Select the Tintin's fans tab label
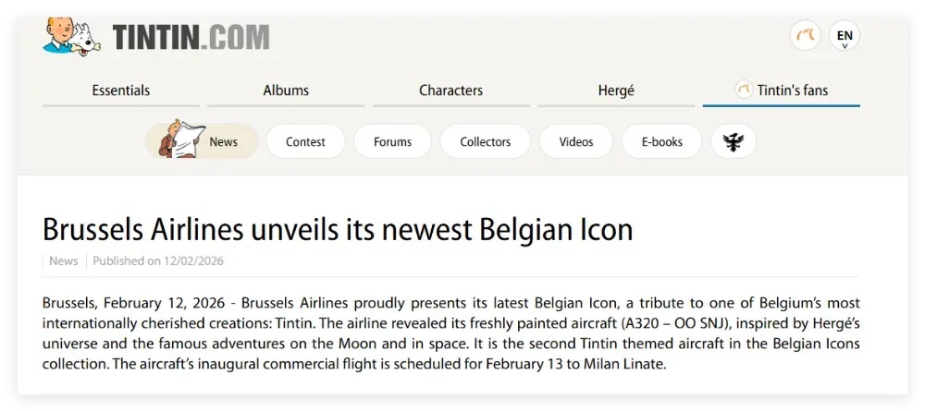 pyautogui.click(x=793, y=91)
